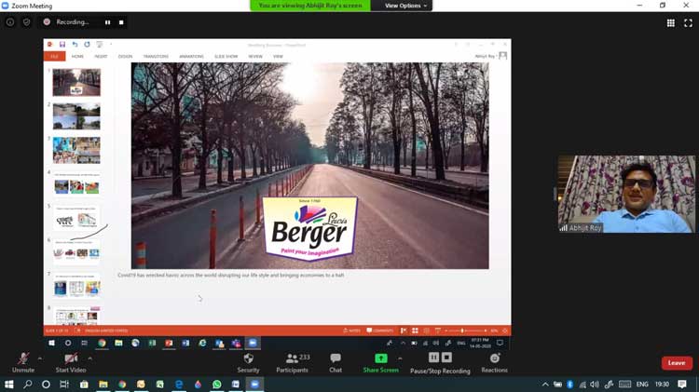Click the slide notes text starting 'Covid19'
699x392 pixels.
pyautogui.click(x=231, y=276)
